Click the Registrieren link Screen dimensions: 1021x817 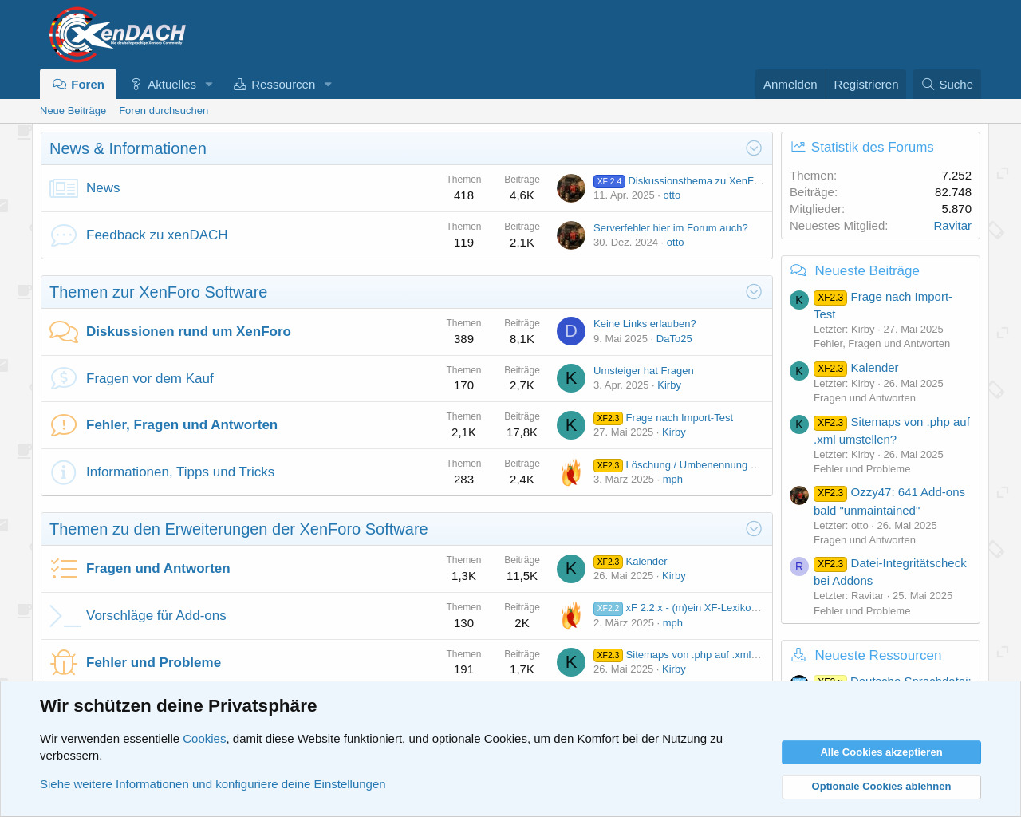[866, 85]
